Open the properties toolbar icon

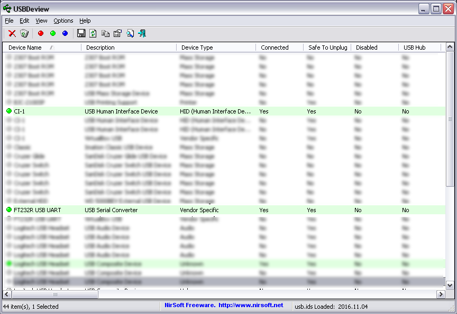(117, 33)
